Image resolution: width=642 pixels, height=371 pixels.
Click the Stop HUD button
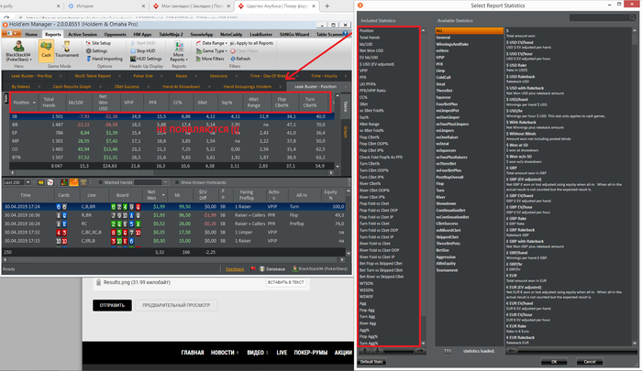142,50
